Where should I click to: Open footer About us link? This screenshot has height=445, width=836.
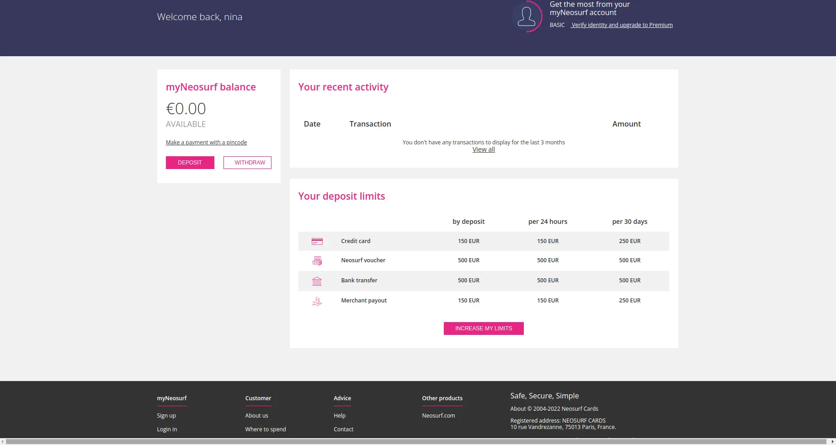point(256,415)
